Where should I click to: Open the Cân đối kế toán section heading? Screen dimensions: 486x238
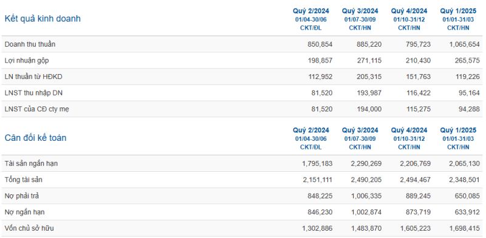click(x=35, y=138)
